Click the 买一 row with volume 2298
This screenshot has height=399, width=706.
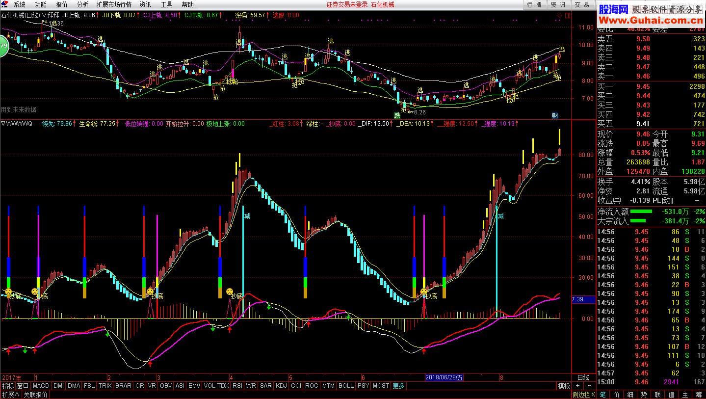click(x=651, y=86)
